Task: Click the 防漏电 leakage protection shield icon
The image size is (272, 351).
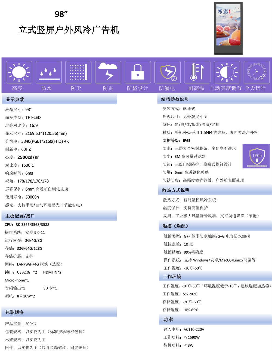Action: pyautogui.click(x=167, y=72)
